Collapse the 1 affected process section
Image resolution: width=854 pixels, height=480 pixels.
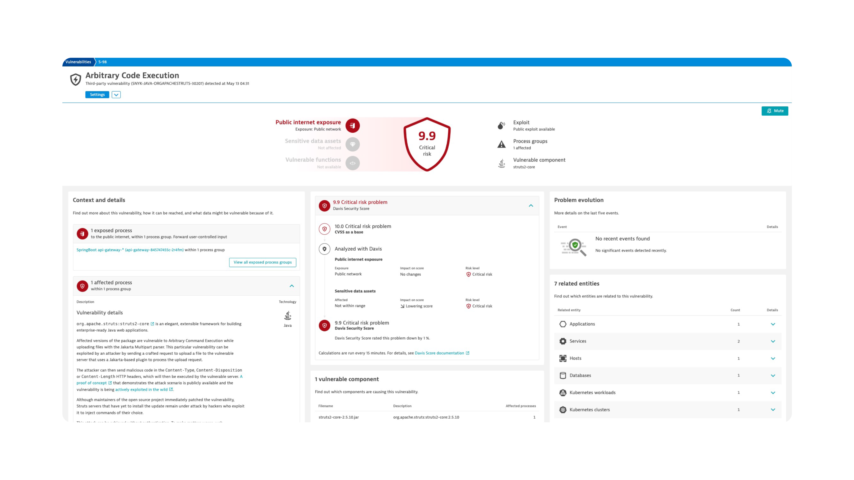pos(292,286)
